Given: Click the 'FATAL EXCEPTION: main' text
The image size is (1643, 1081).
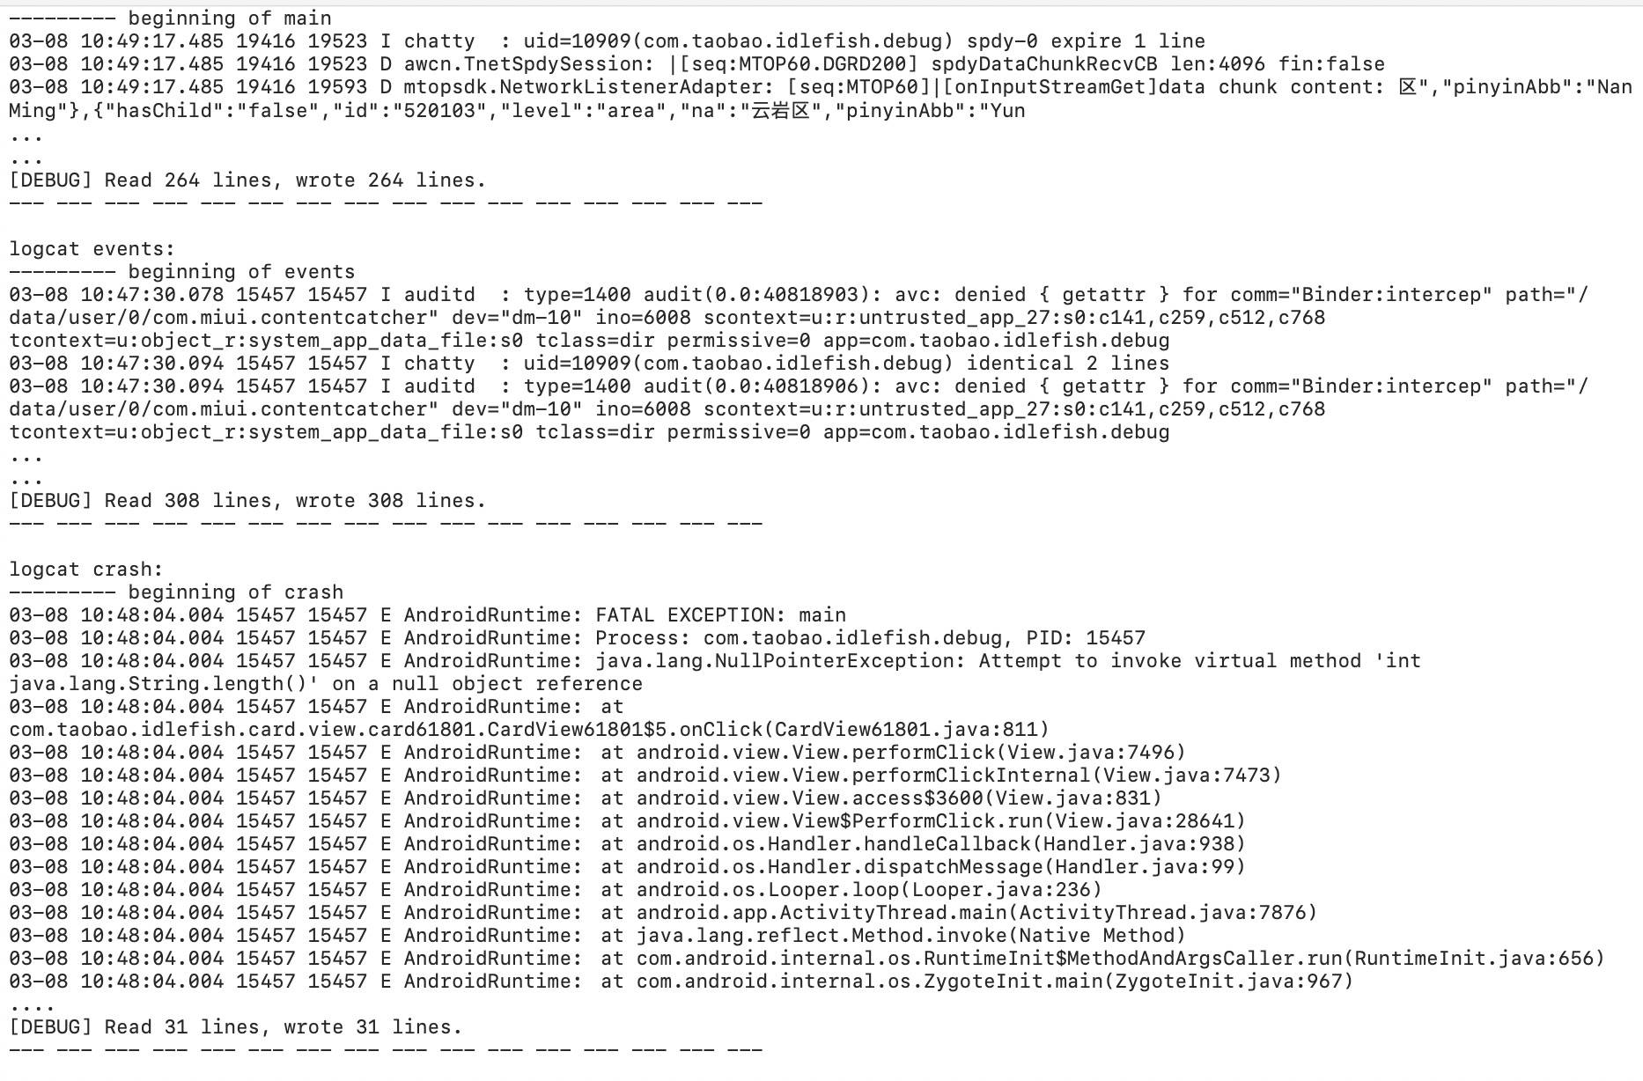Looking at the screenshot, I should 720,615.
